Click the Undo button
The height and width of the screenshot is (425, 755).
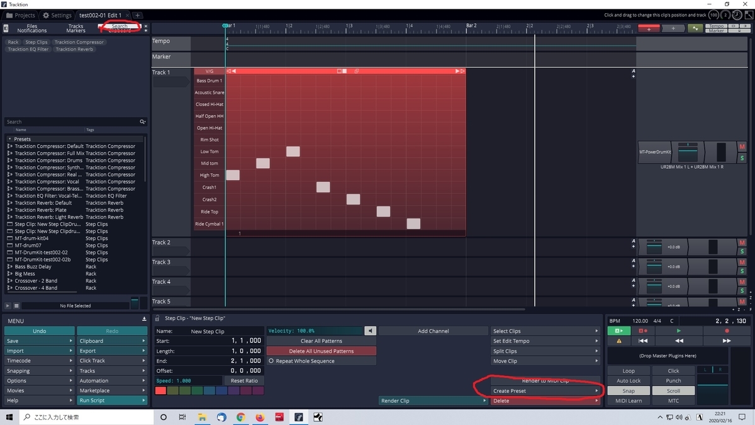(x=39, y=331)
